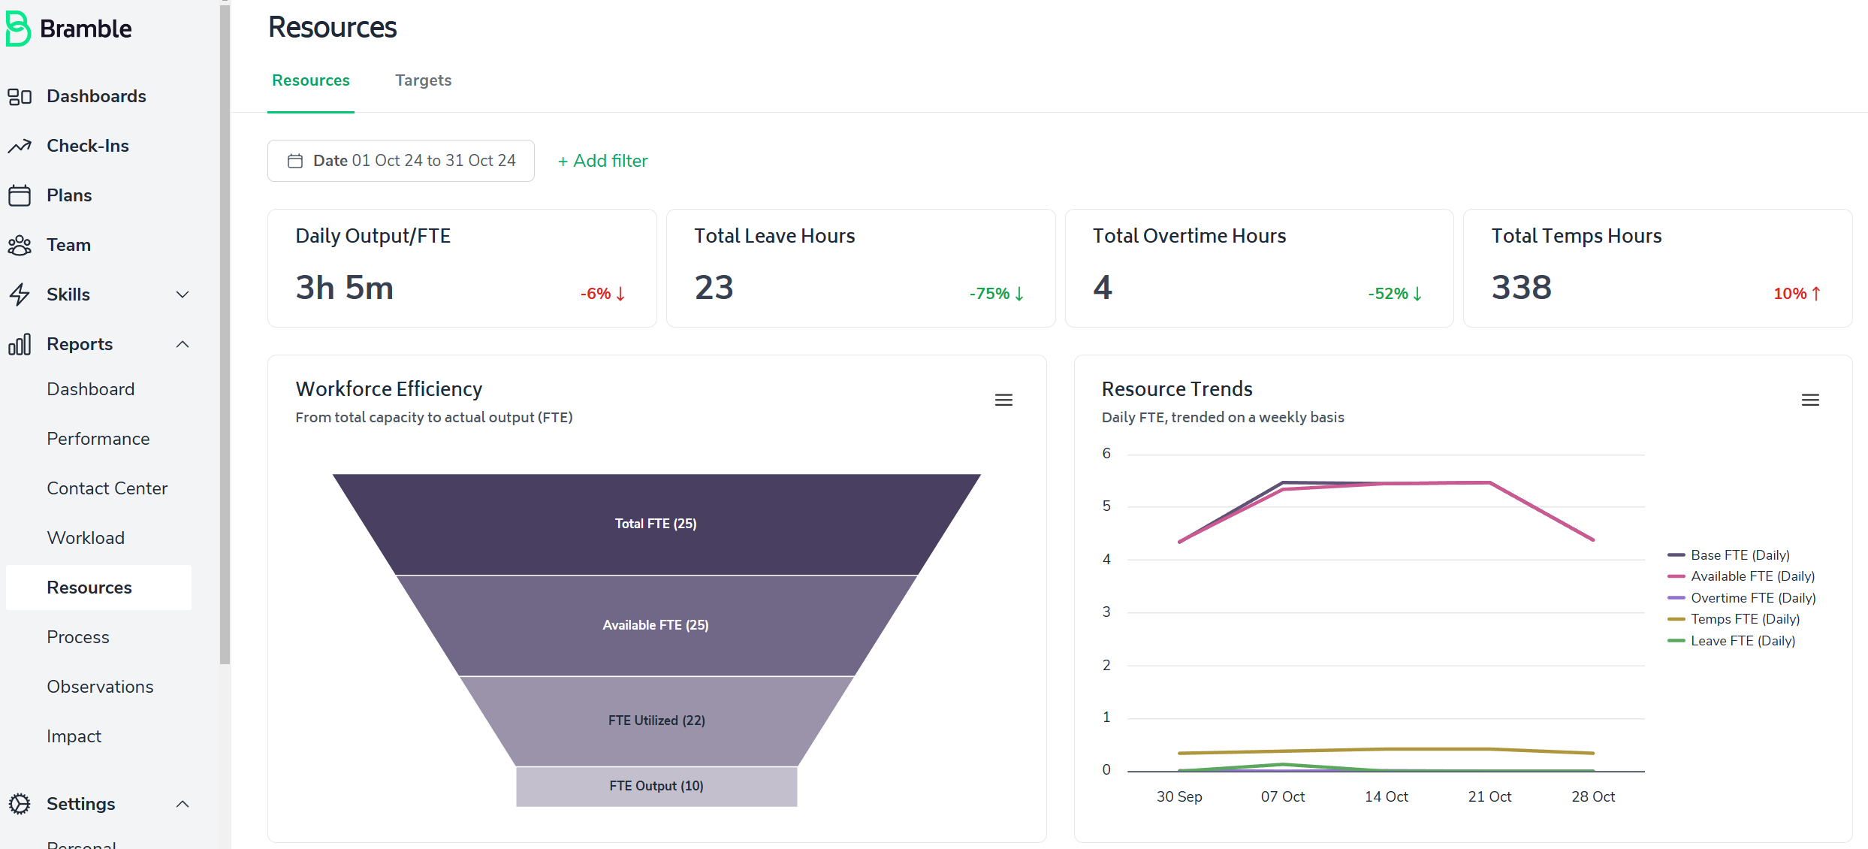Toggle Available FTE (Daily) legend series

point(1752,576)
